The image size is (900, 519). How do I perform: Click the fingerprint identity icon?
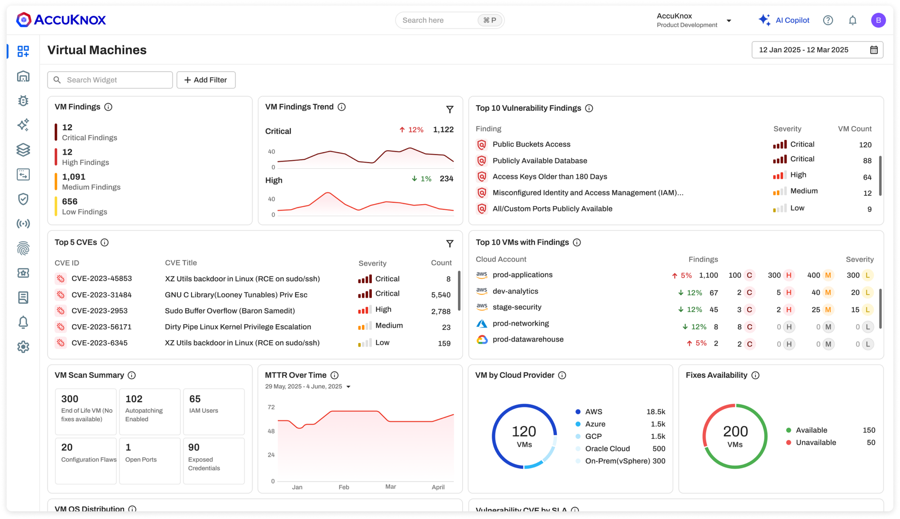23,248
